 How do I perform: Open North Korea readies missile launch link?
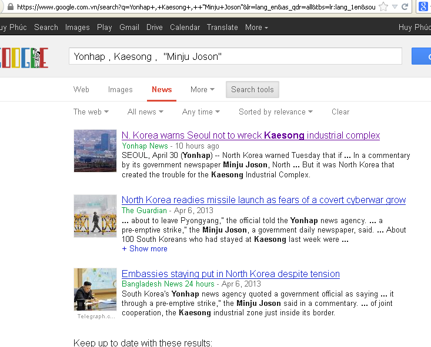[263, 200]
